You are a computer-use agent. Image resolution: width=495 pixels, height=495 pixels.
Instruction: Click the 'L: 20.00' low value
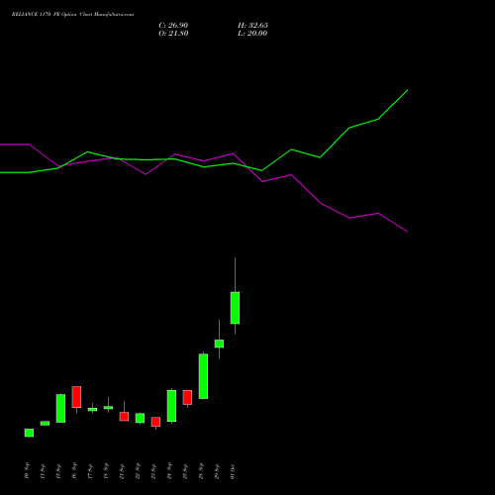tap(252, 34)
